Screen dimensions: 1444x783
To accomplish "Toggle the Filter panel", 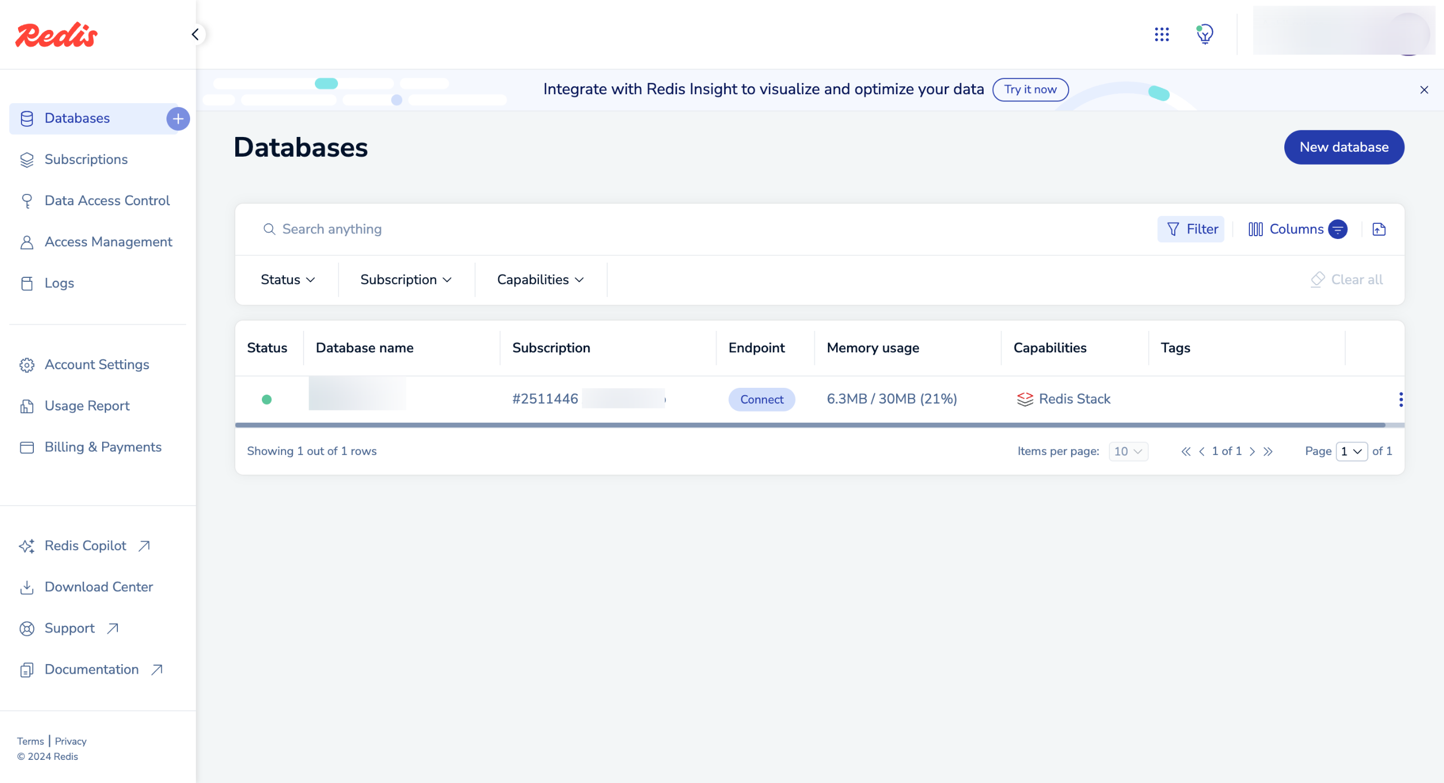I will (x=1191, y=229).
